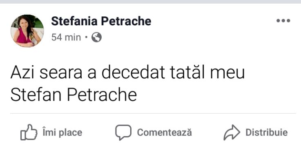Click the speech bubble comment icon
Image resolution: width=301 pixels, height=148 pixels.
tap(123, 132)
